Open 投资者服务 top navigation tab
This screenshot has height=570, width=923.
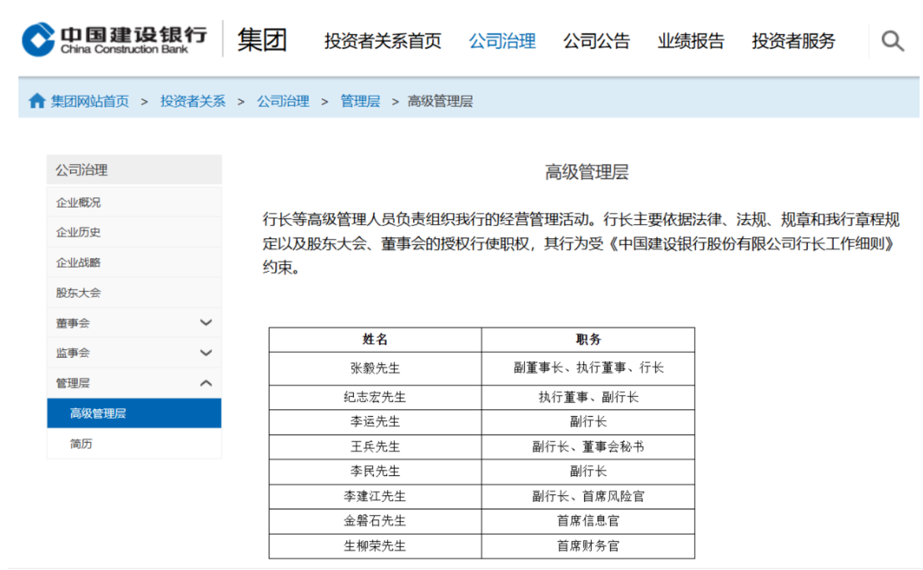(793, 41)
